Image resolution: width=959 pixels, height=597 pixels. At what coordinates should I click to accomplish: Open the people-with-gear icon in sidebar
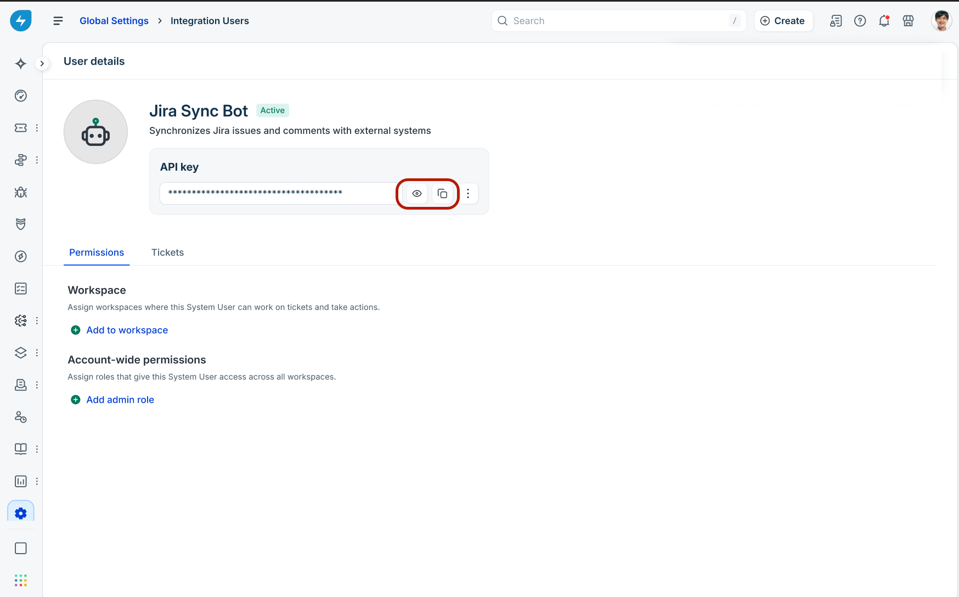point(21,417)
